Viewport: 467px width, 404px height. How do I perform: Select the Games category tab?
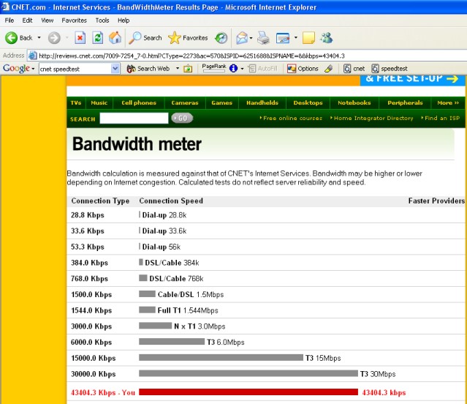(x=222, y=103)
